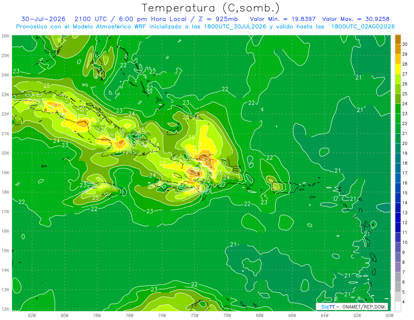Click the 21N latitude axis label
The width and height of the screenshot is (414, 320).
tap(6, 133)
